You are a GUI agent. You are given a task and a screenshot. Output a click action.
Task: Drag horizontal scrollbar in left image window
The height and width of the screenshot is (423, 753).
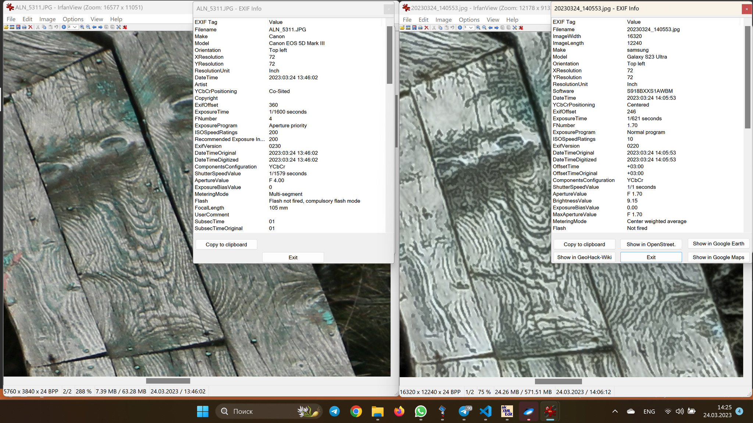168,381
